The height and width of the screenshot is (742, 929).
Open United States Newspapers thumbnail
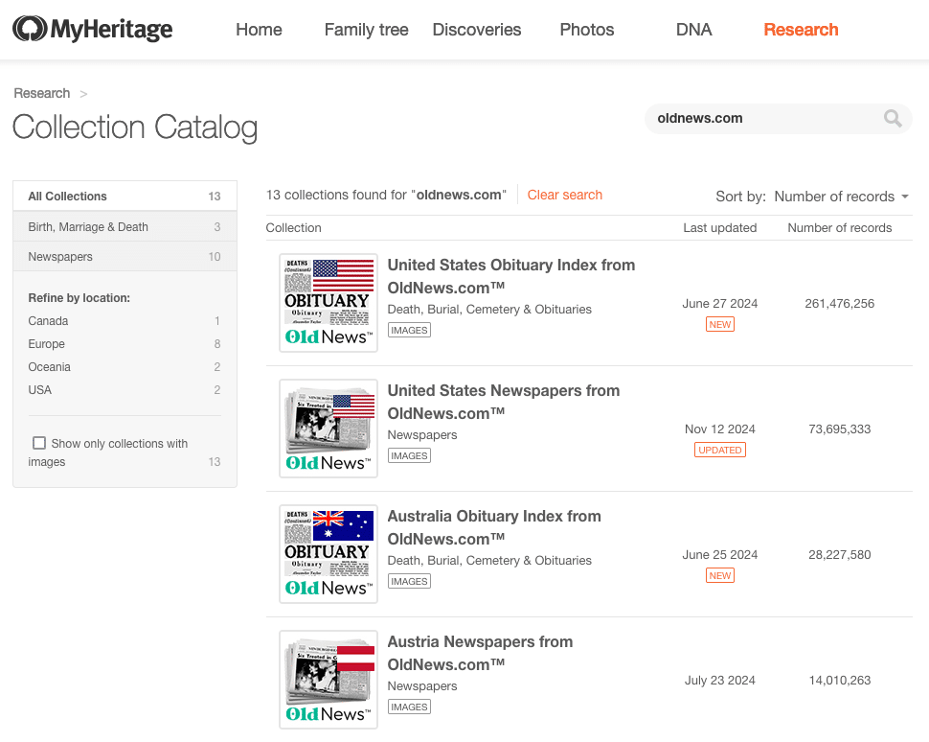click(329, 429)
